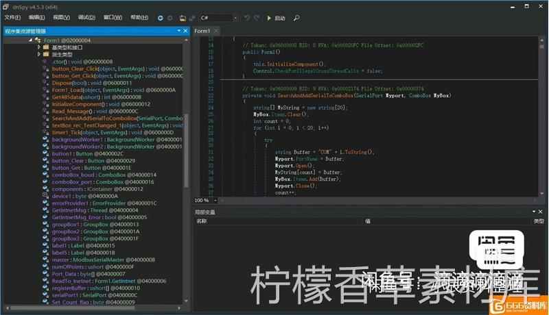Click the navigate forward arrow in toolbar
549x315 pixels.
[170, 18]
